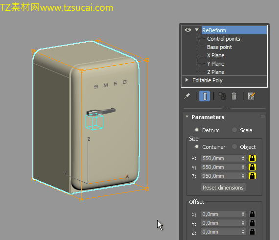
Task: Hide ReDeform modifier with eye icon
Action: click(188, 30)
